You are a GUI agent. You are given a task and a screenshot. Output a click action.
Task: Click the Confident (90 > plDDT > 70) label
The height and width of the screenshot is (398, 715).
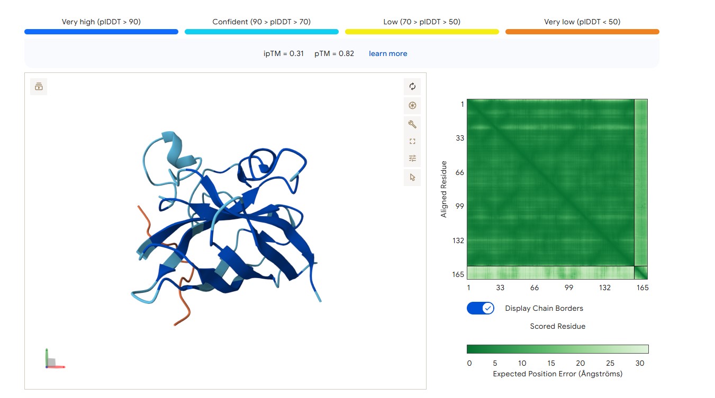point(261,22)
